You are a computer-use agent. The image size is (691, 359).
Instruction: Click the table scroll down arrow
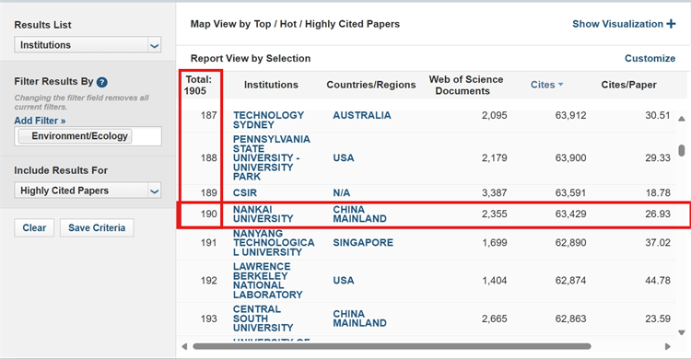coord(681,332)
